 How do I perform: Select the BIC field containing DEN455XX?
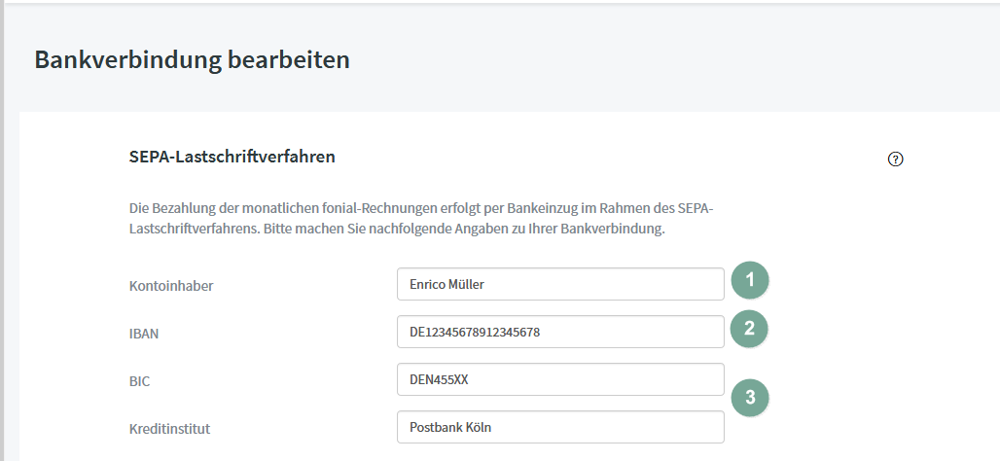[x=560, y=379]
